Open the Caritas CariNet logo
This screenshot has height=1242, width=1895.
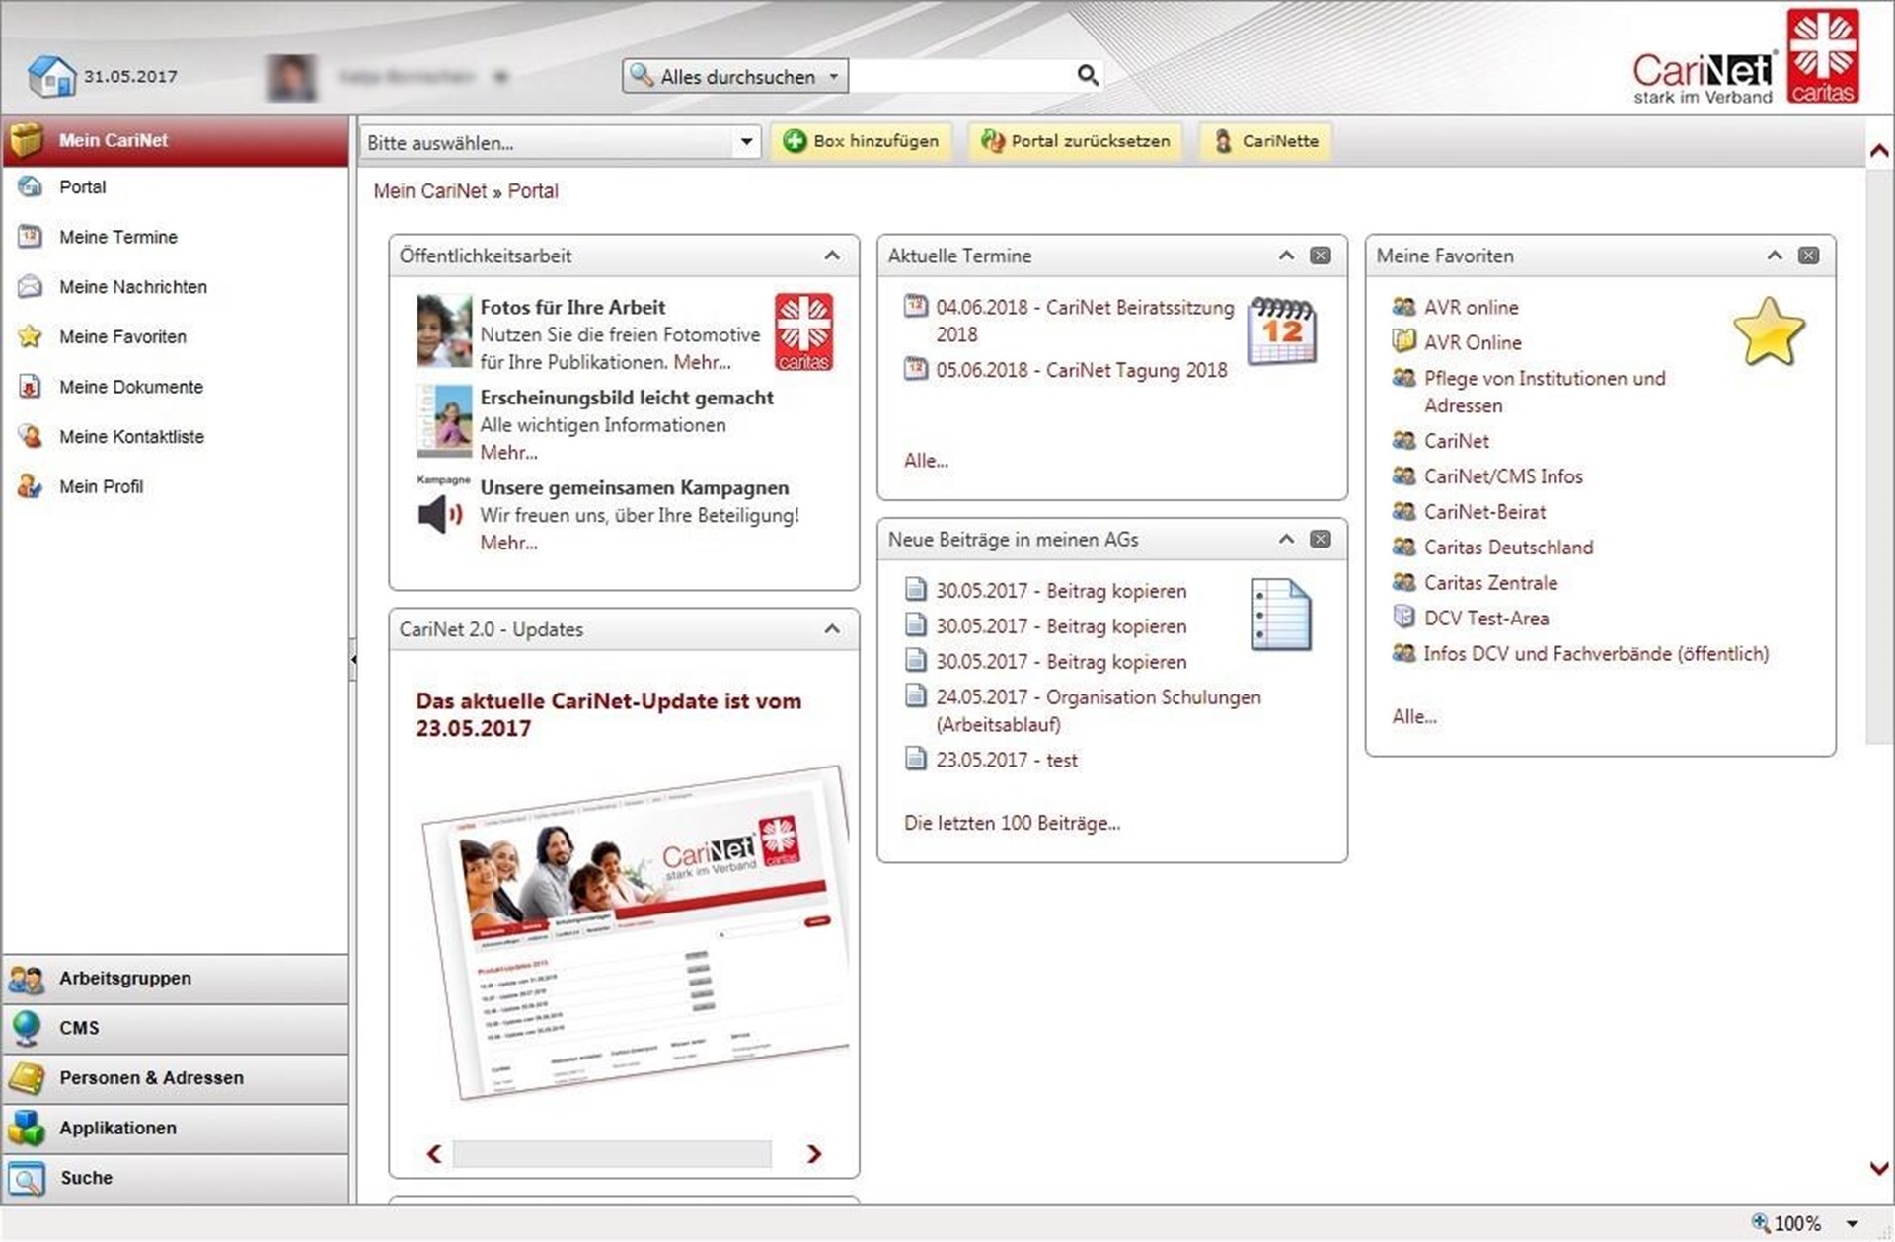1745,56
